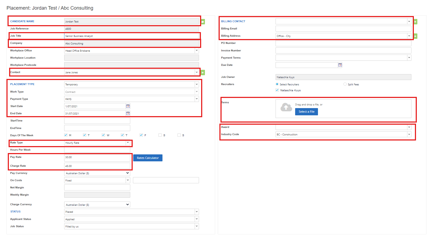Open the Start Date calendar picker
This screenshot has height=236, width=427.
pos(128,106)
